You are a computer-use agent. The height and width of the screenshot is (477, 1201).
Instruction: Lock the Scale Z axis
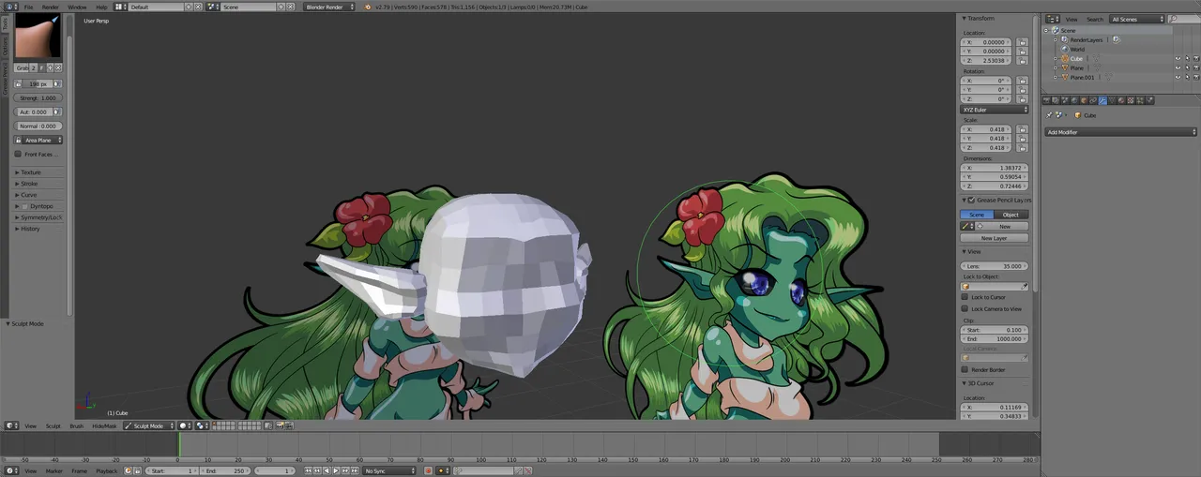pyautogui.click(x=1022, y=147)
